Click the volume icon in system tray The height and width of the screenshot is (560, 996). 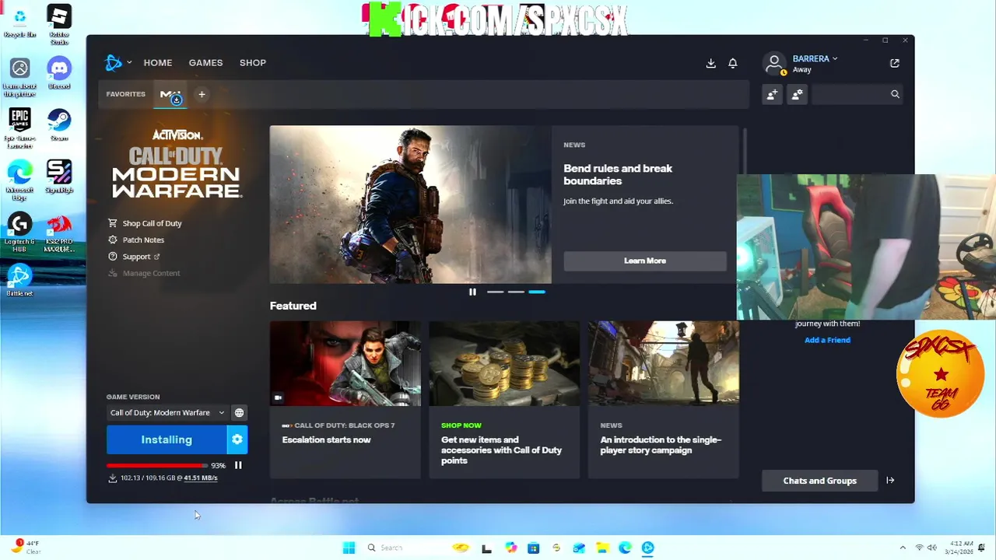932,548
